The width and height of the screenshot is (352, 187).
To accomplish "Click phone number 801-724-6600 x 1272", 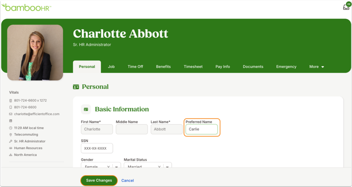I will pos(30,100).
